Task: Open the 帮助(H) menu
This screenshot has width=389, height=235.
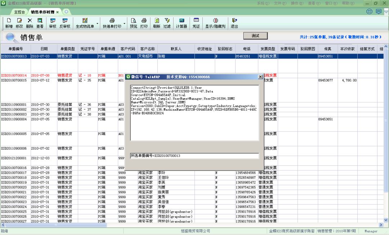Action: click(348, 3)
